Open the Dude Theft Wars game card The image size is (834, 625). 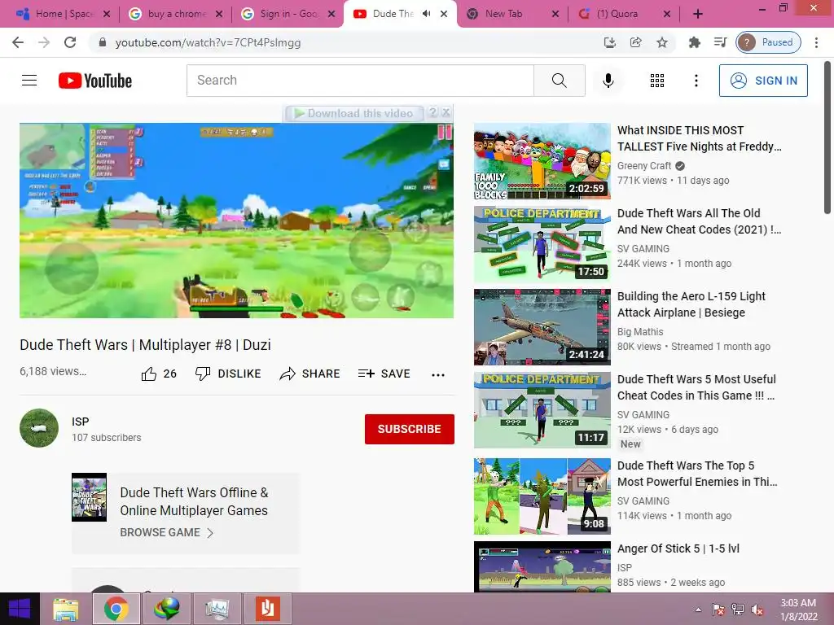(185, 513)
